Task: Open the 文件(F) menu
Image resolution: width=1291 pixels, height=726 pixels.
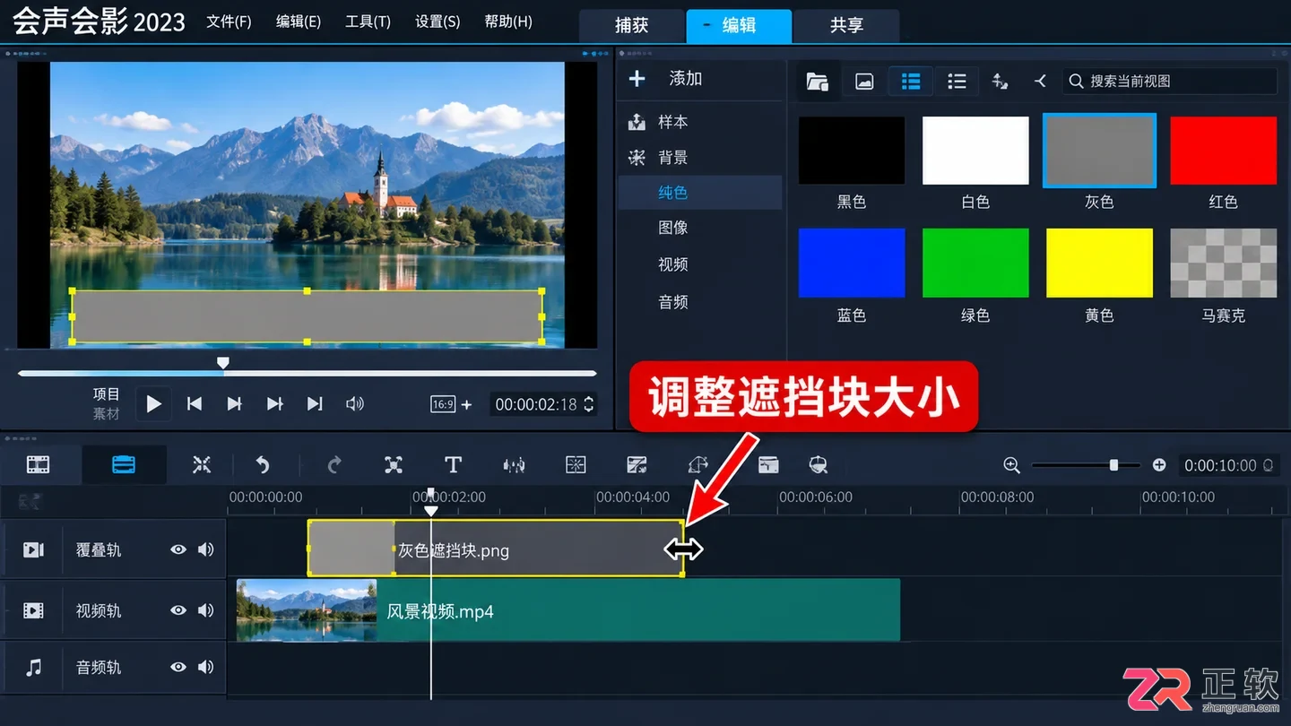Action: tap(229, 22)
